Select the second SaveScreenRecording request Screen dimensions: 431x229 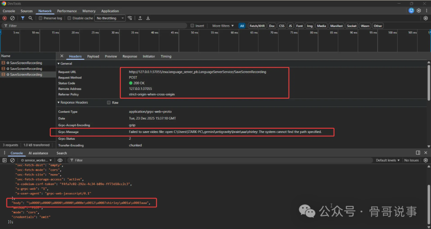pos(26,69)
